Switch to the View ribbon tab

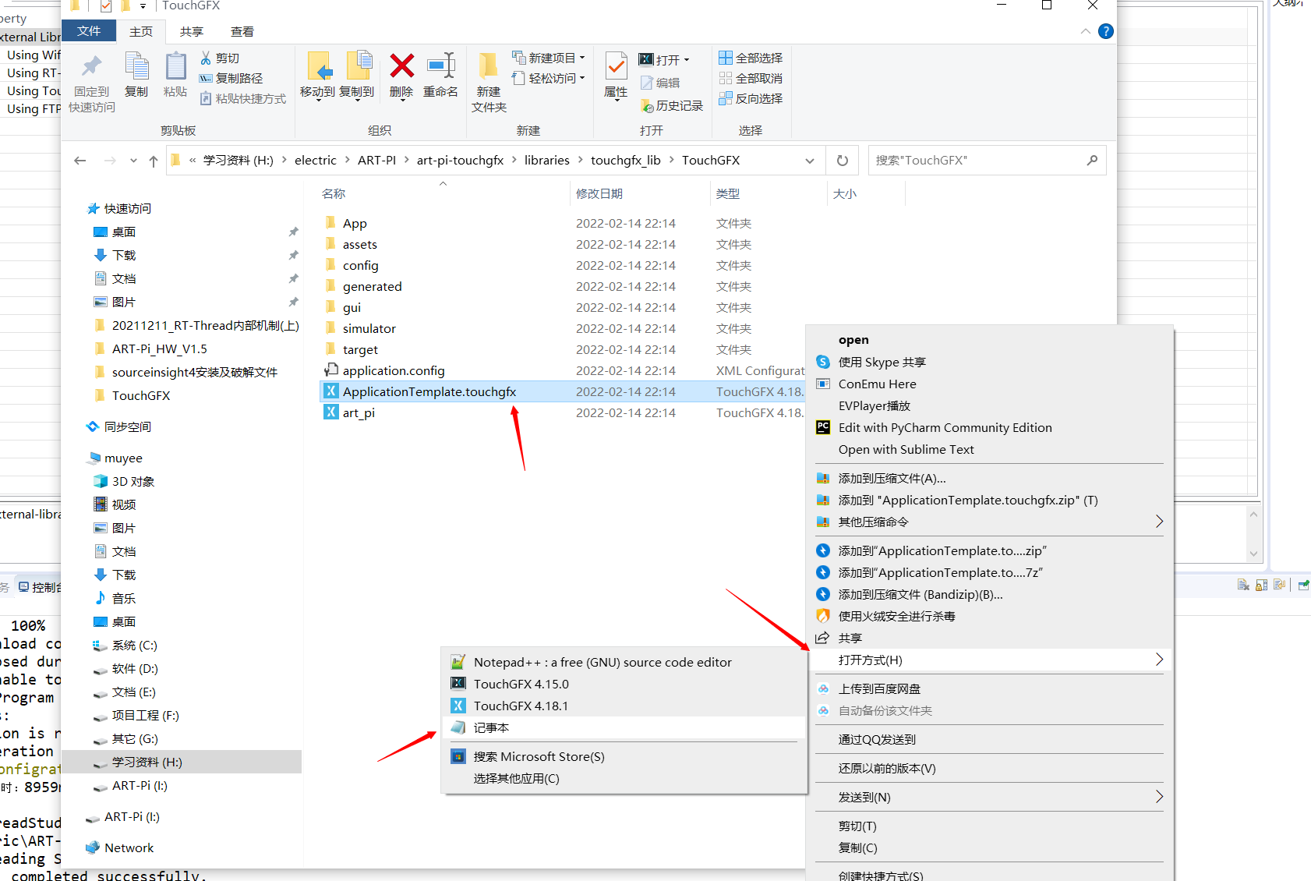(x=242, y=32)
